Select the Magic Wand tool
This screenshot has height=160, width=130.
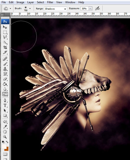point(5,43)
